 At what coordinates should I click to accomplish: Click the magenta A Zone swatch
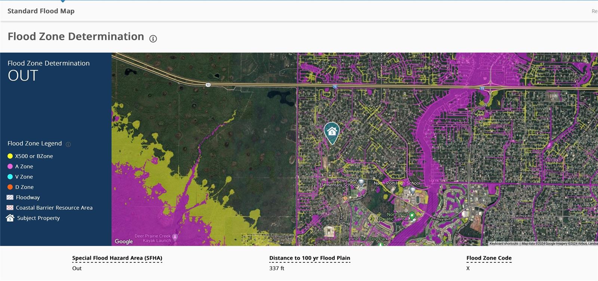10,167
